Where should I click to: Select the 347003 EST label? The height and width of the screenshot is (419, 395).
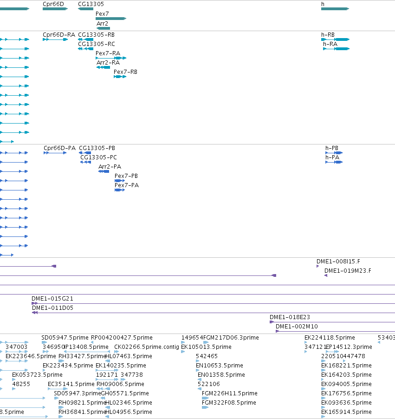click(17, 347)
